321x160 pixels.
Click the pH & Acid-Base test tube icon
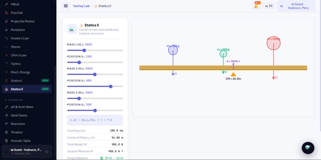coord(6,107)
